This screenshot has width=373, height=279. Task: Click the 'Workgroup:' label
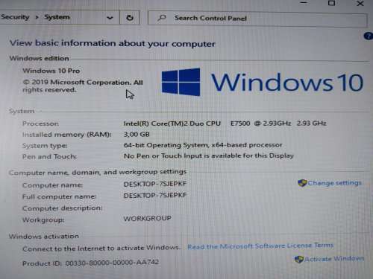click(x=43, y=220)
